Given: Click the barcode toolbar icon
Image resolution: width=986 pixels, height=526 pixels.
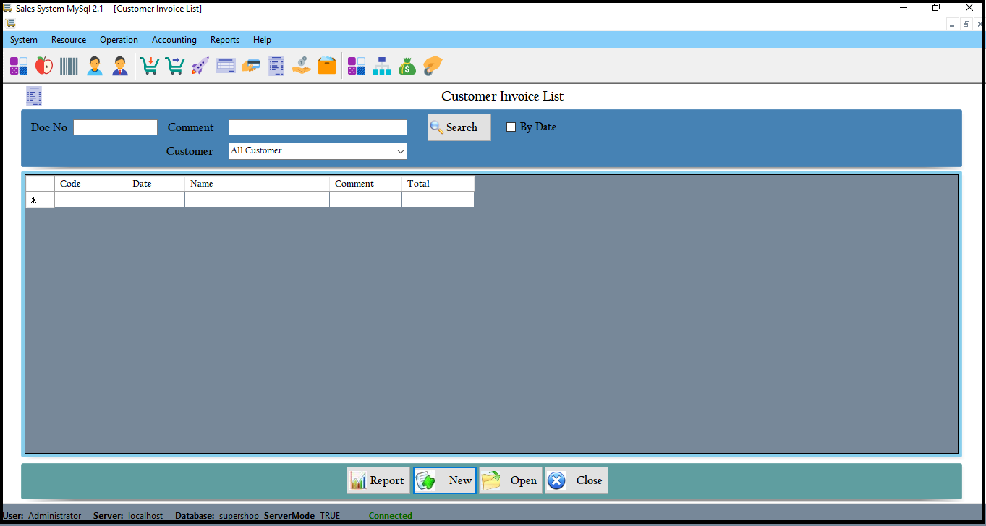Looking at the screenshot, I should click(x=69, y=66).
